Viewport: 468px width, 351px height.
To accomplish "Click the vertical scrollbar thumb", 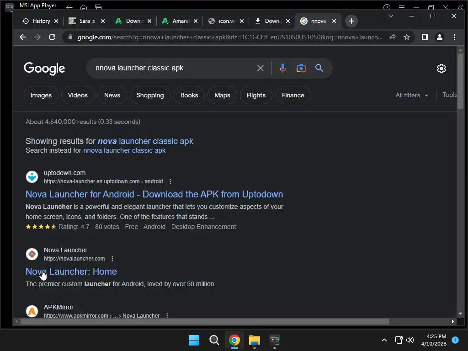I will pyautogui.click(x=460, y=81).
